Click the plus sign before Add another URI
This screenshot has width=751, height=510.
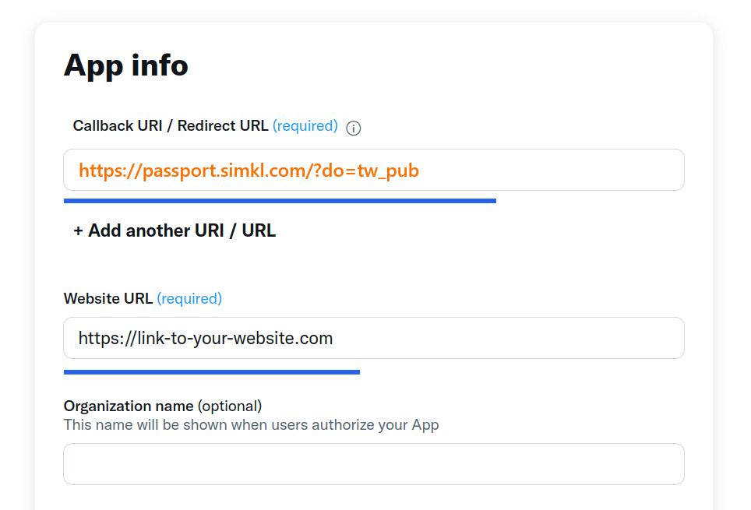click(x=78, y=231)
